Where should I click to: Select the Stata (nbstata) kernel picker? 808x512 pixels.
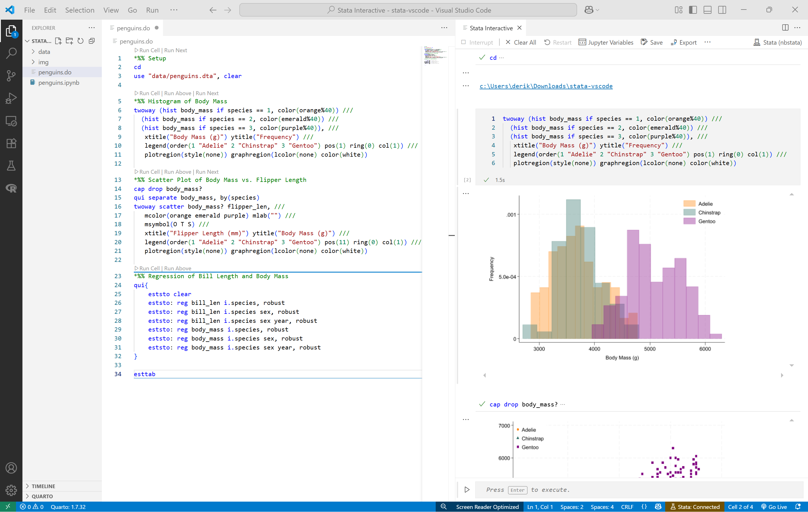(777, 42)
